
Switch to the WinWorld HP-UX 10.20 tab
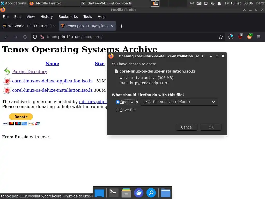click(x=28, y=26)
